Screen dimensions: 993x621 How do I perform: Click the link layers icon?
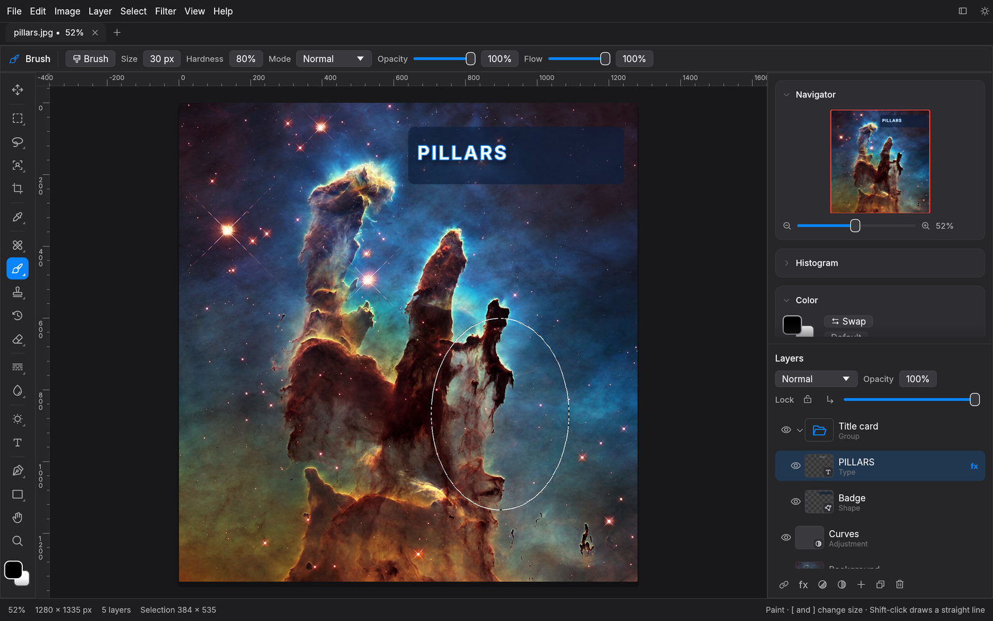784,584
